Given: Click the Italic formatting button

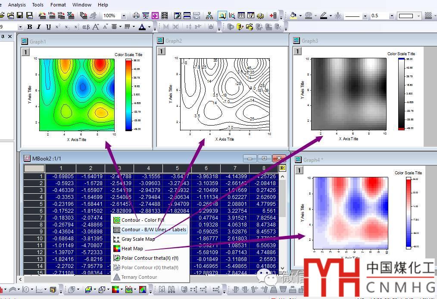Looking at the screenshot, I should [x=39, y=27].
